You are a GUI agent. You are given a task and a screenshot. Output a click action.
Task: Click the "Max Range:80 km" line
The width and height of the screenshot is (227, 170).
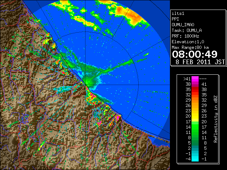(x=190, y=47)
